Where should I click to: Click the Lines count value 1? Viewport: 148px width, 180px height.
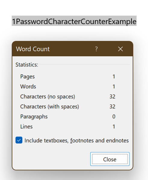[x=114, y=127]
